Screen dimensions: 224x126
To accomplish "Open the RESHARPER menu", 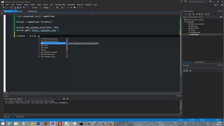I will coord(71,5).
